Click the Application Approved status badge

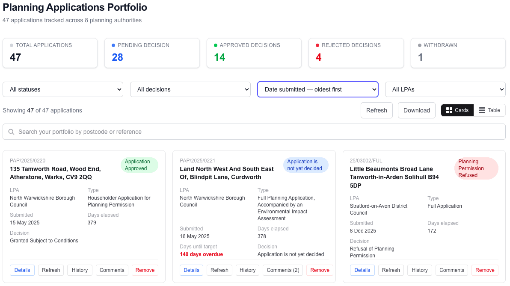pos(139,165)
